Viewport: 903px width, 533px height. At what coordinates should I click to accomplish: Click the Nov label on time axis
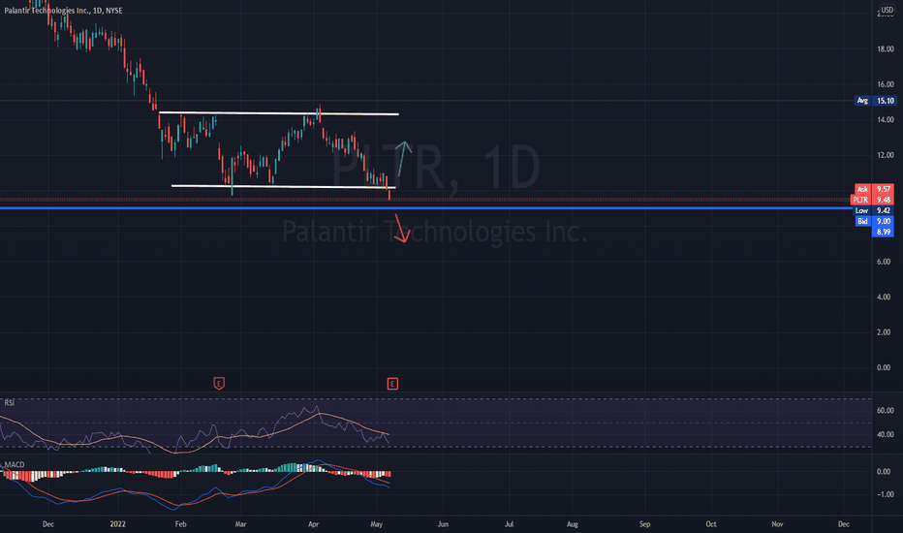pyautogui.click(x=777, y=524)
